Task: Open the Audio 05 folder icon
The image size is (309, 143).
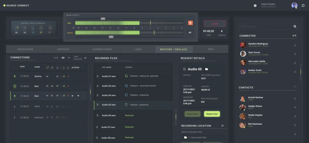Action: [206, 69]
